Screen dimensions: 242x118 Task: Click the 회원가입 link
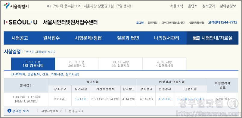coord(153,23)
